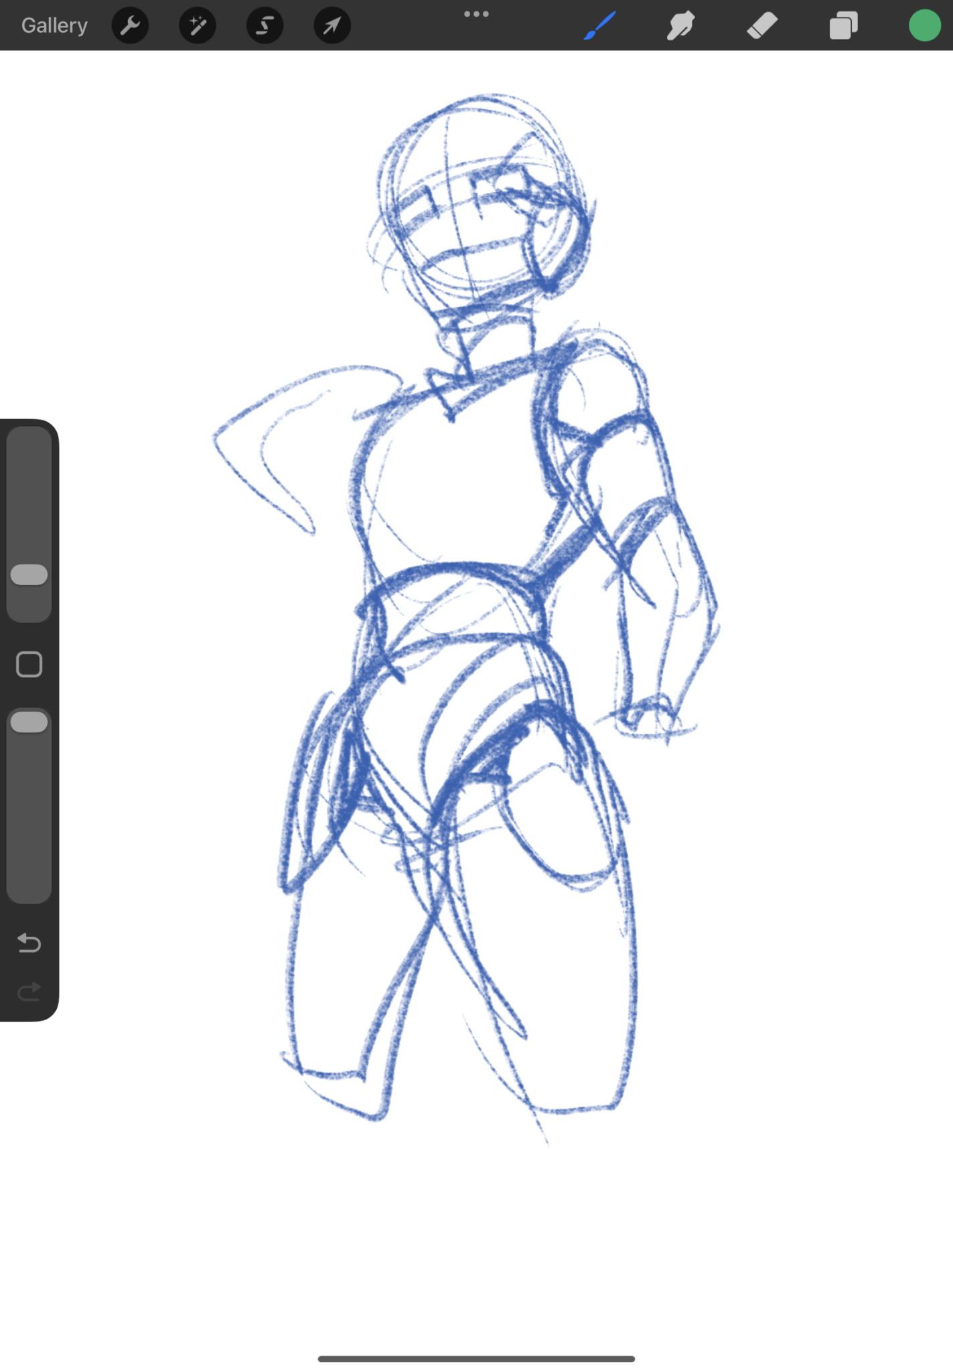Tap the square modify button on sidebar
Image resolution: width=953 pixels, height=1371 pixels.
(29, 665)
